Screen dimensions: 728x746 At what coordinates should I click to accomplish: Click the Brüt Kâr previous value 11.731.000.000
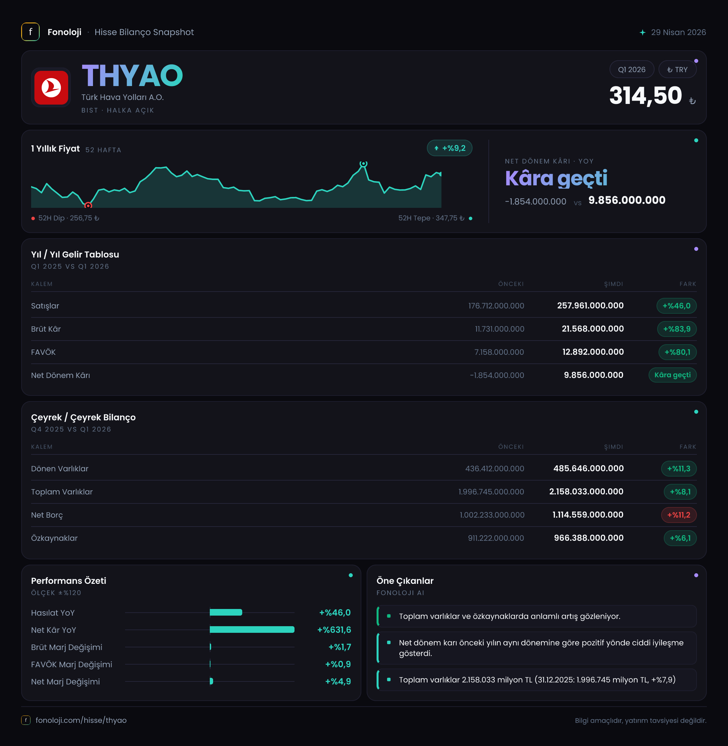(x=499, y=329)
